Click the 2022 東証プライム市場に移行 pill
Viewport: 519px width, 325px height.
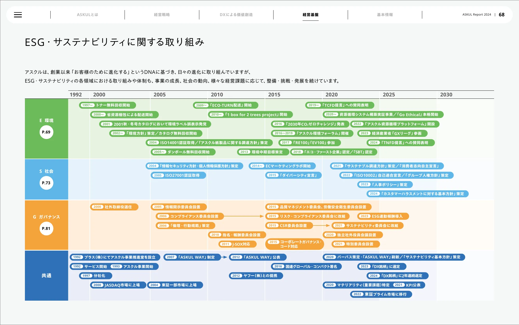tap(381, 294)
